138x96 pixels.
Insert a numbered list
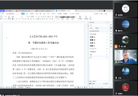39,16
